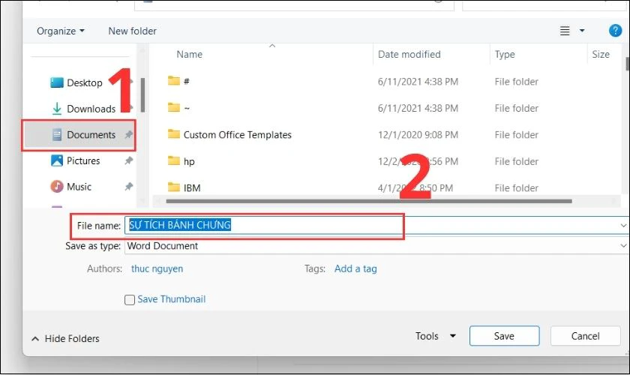Click the pin icon beside Documents

click(128, 135)
